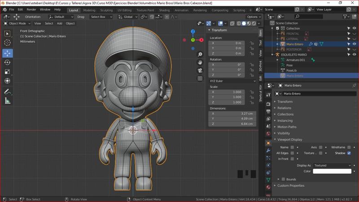Activate the Rotate tool
The height and width of the screenshot is (202, 359).
point(7,62)
